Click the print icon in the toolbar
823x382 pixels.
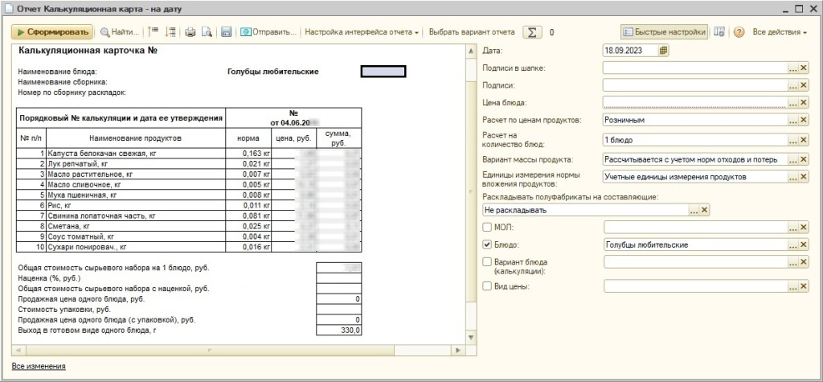pyautogui.click(x=190, y=32)
